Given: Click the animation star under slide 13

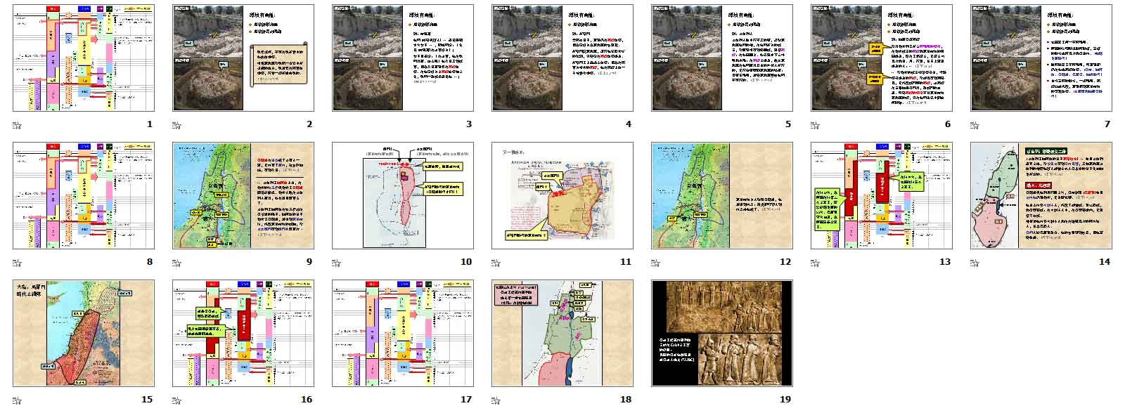Looking at the screenshot, I should (815, 263).
